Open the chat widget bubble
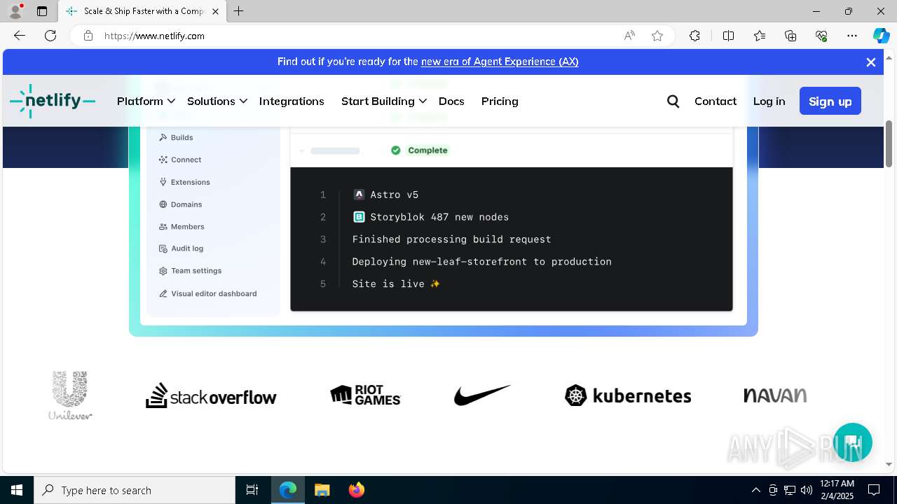The width and height of the screenshot is (897, 504). pos(852,442)
